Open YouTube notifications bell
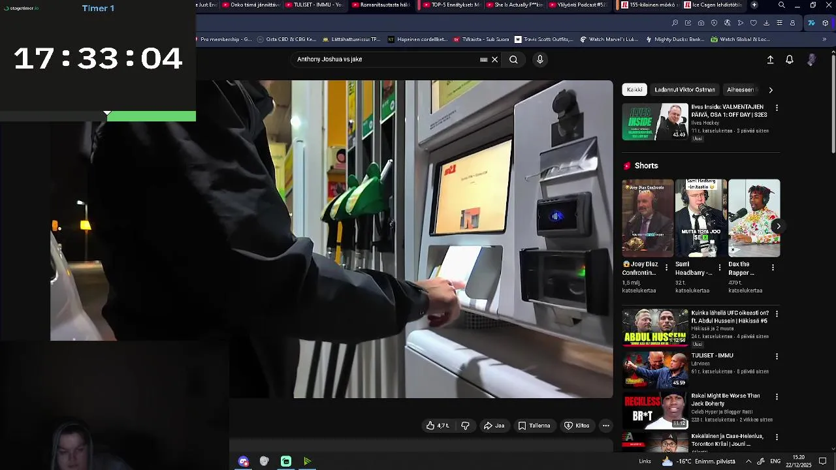 [x=789, y=59]
